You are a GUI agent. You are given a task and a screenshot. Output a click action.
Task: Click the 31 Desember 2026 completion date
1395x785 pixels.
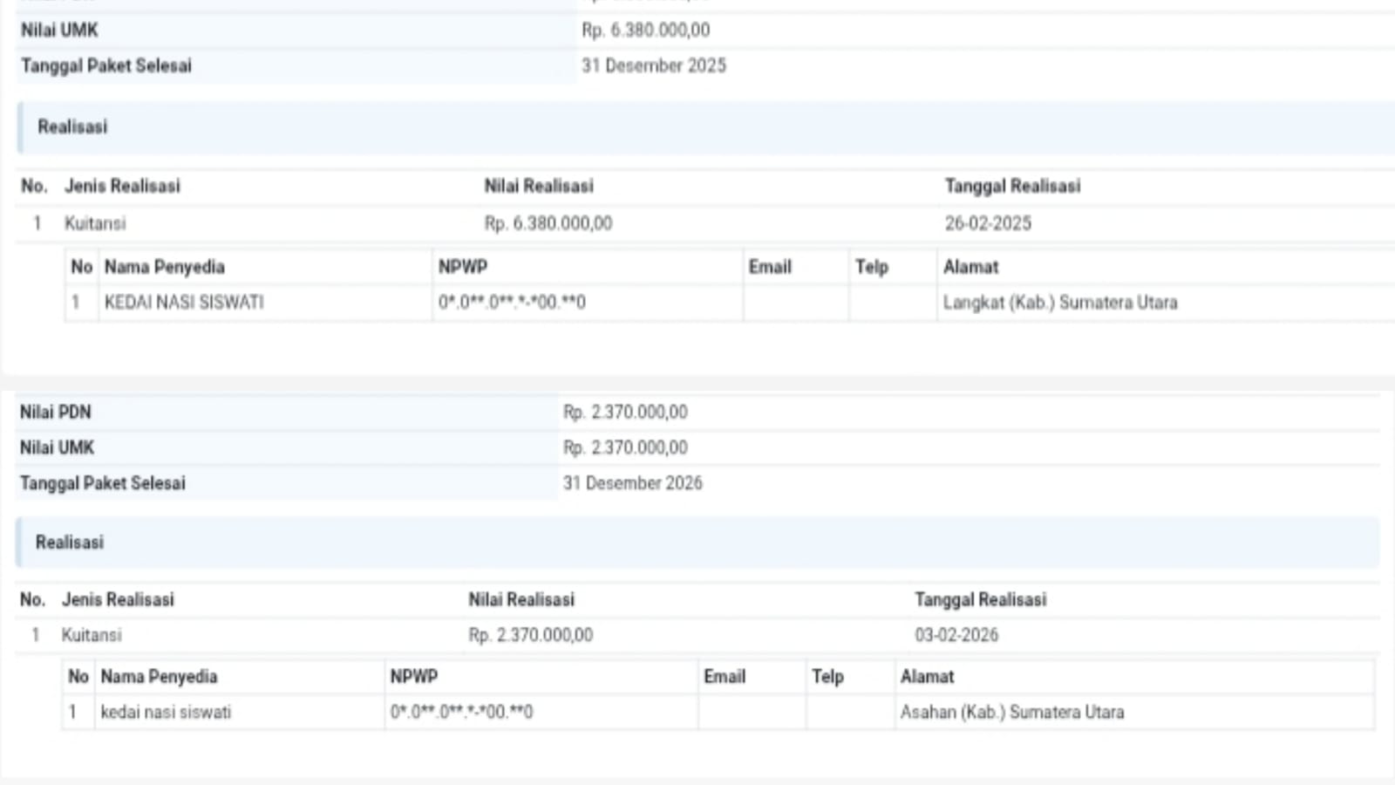pyautogui.click(x=632, y=483)
